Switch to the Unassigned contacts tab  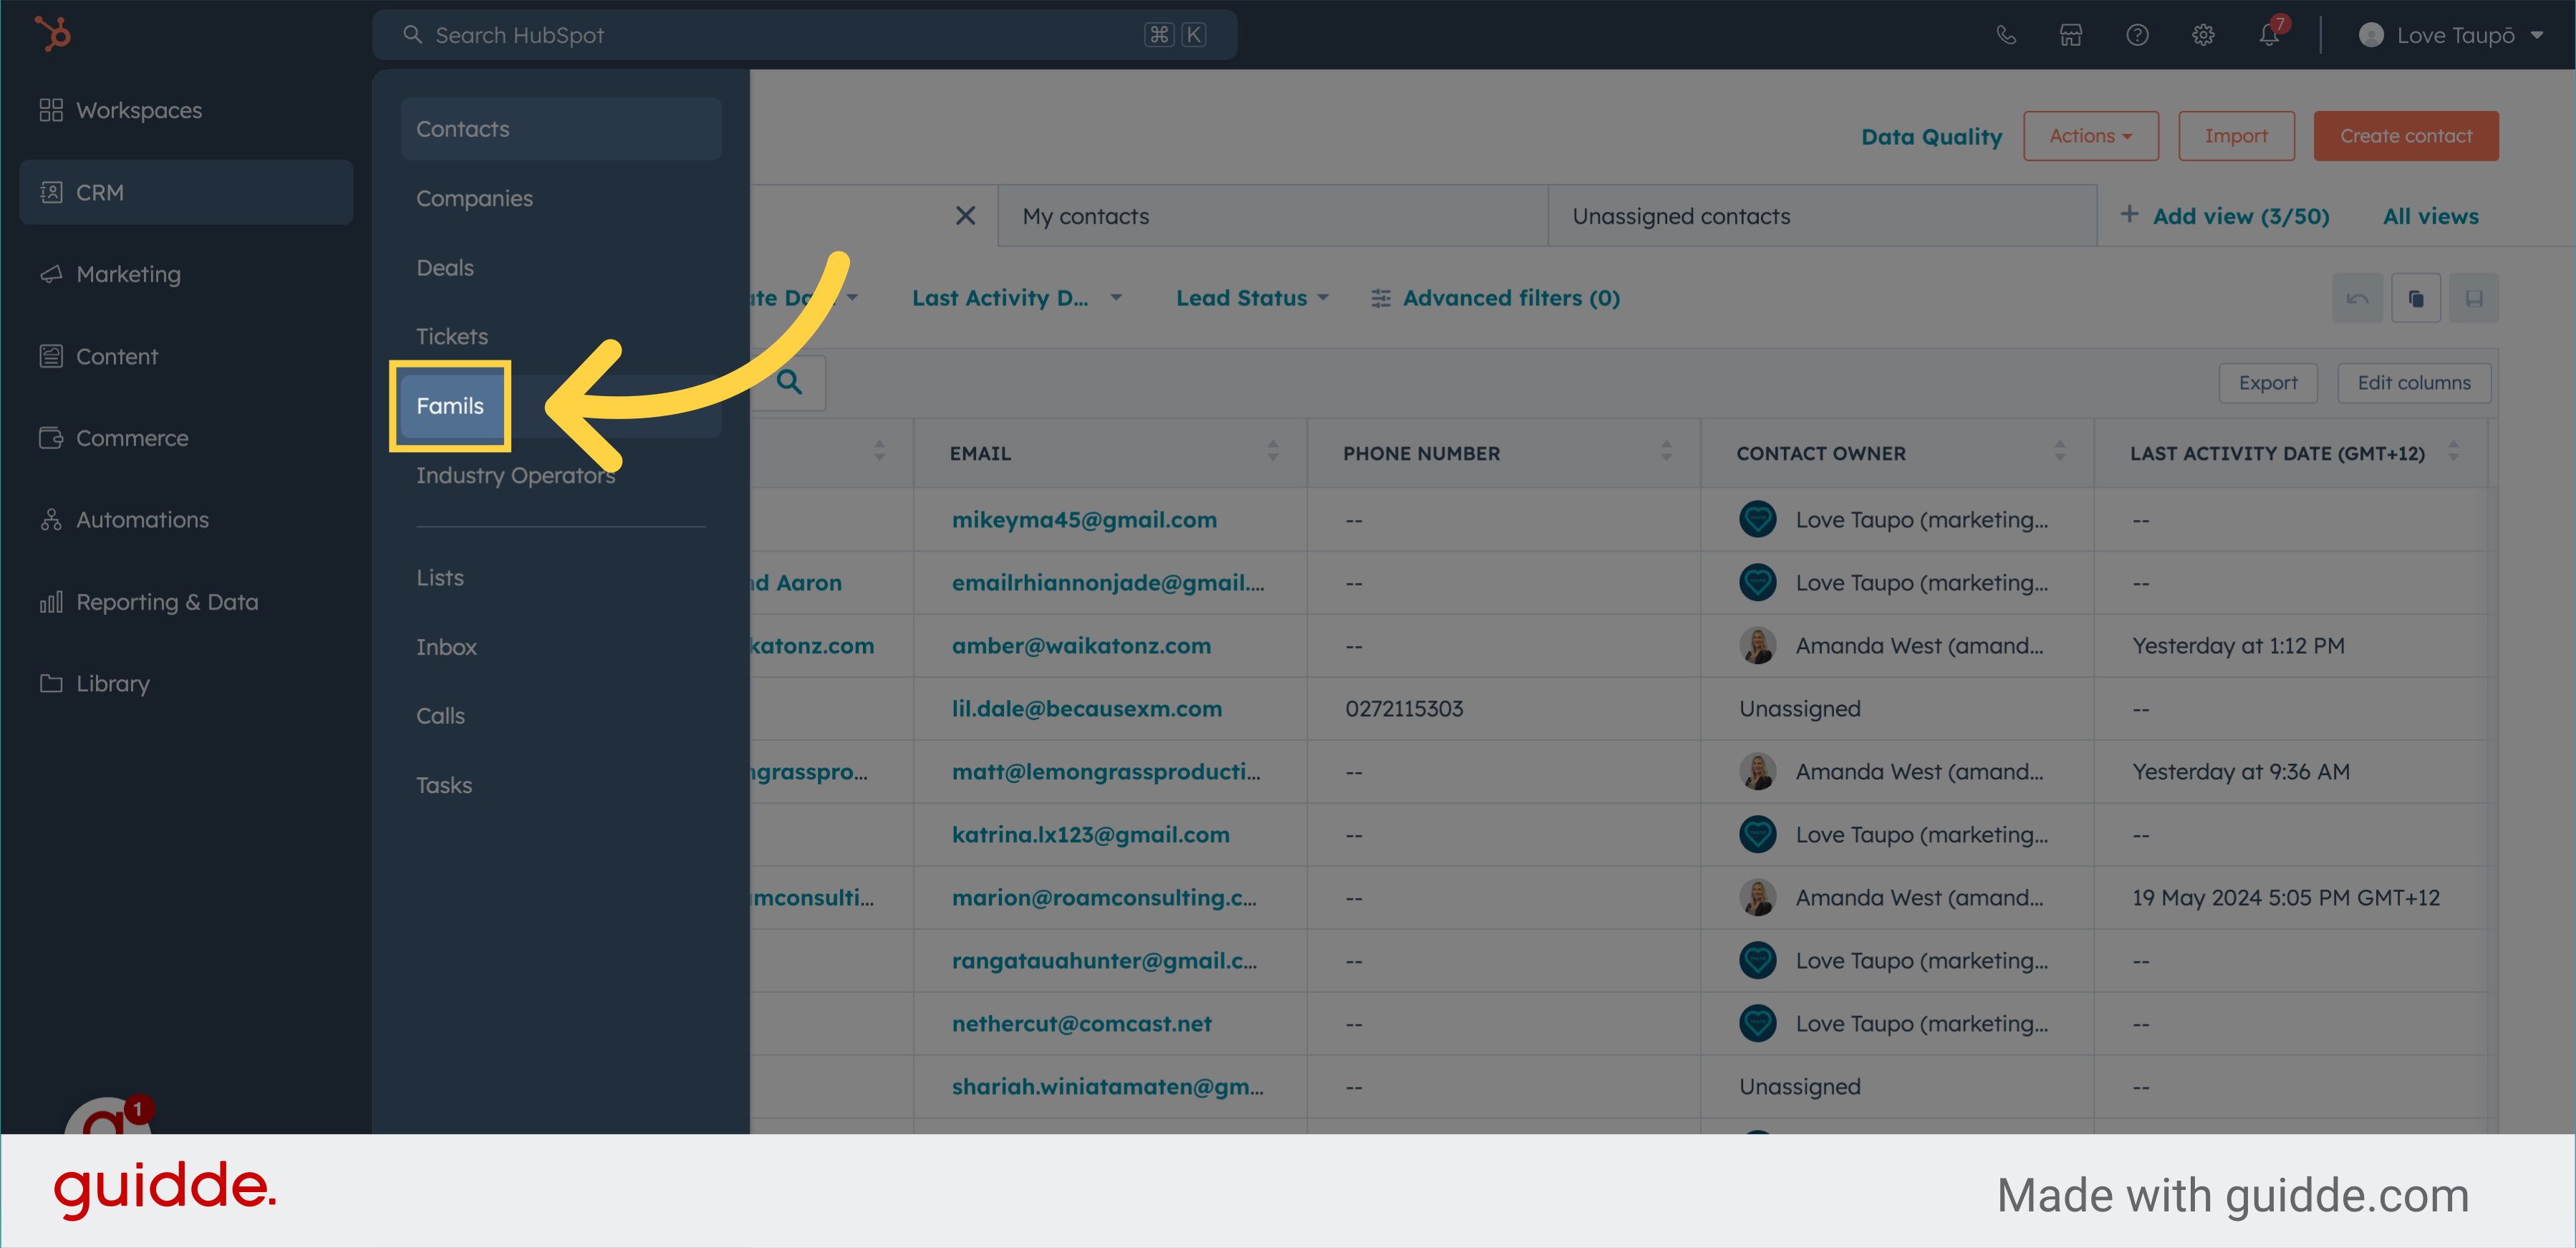coord(1681,216)
